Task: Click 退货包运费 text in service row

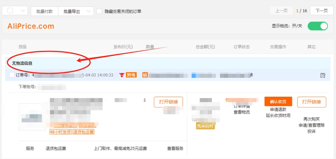Action: (x=56, y=149)
